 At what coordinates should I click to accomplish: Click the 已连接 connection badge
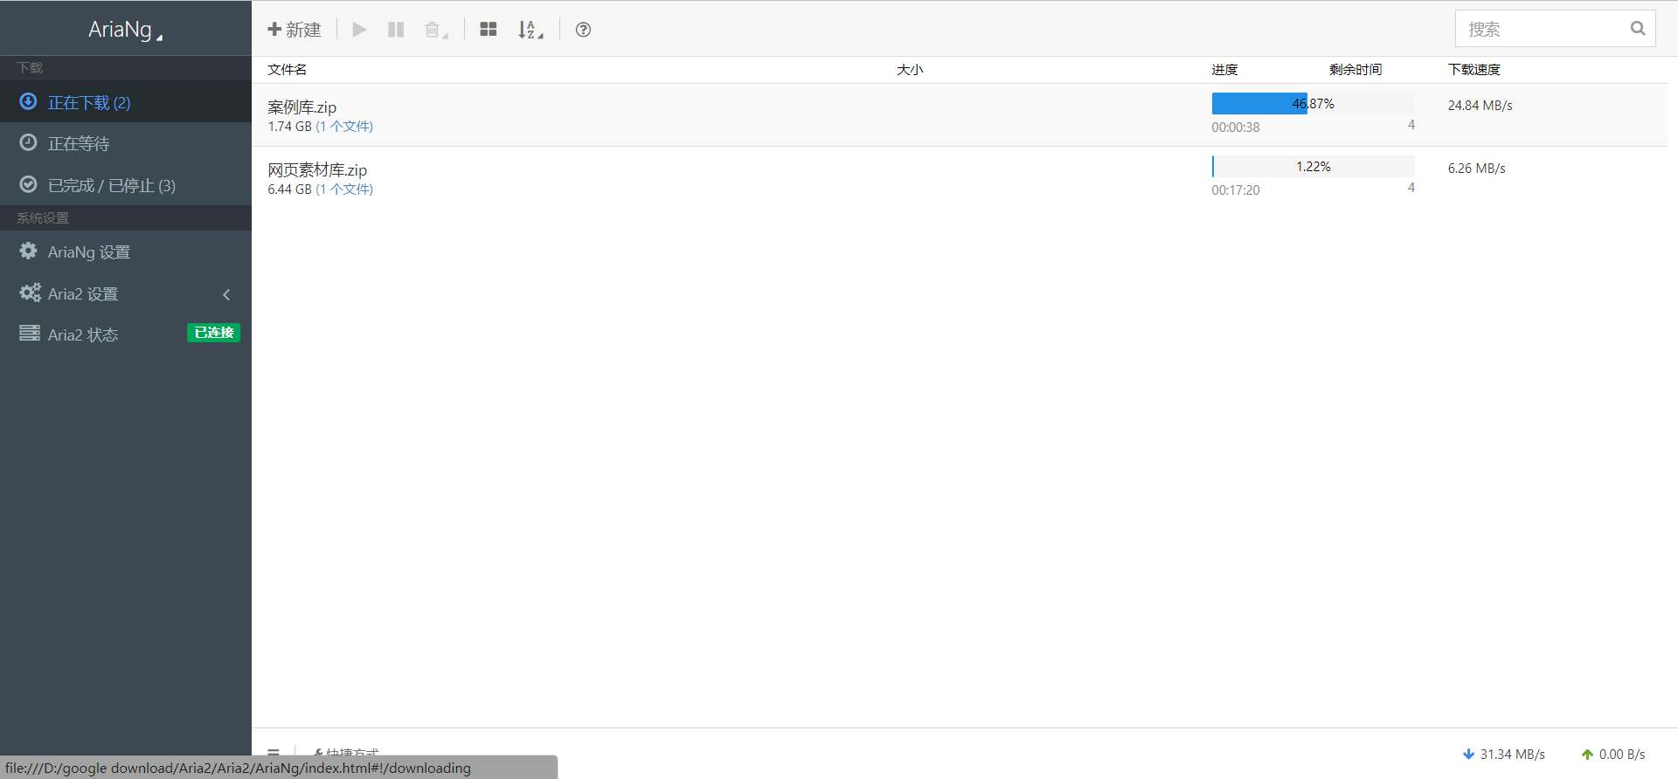(x=213, y=333)
